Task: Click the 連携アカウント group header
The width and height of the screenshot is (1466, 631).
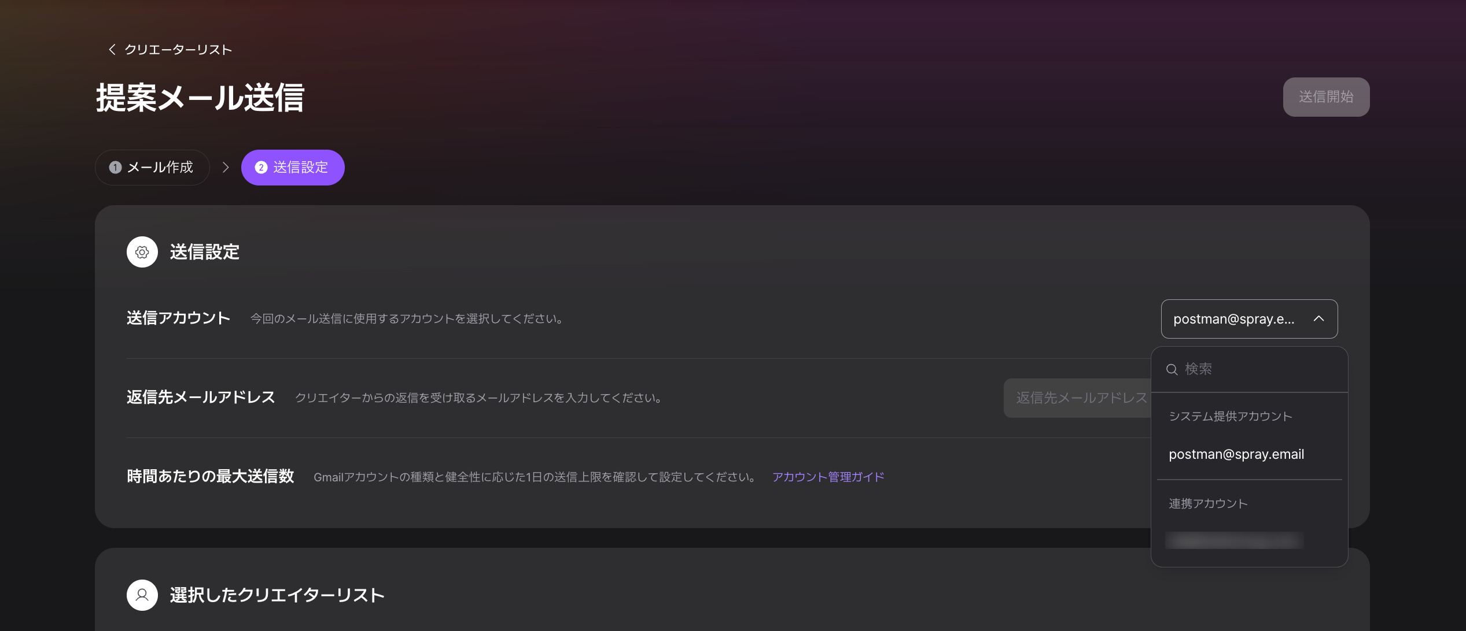Action: [x=1208, y=504]
